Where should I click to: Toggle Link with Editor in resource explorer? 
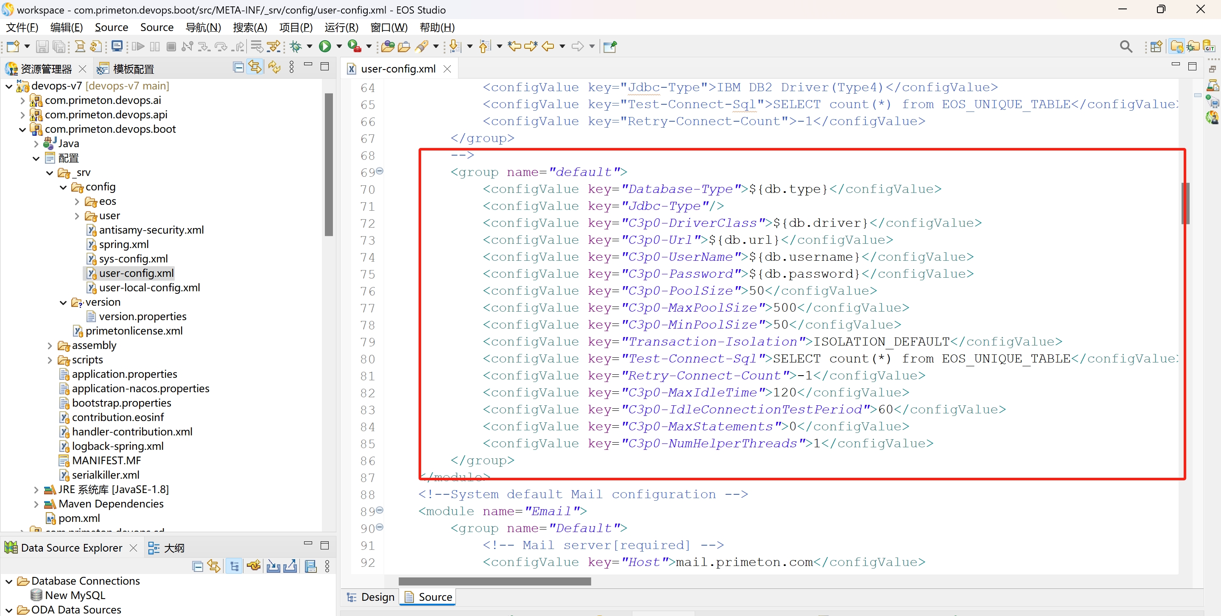click(x=255, y=68)
